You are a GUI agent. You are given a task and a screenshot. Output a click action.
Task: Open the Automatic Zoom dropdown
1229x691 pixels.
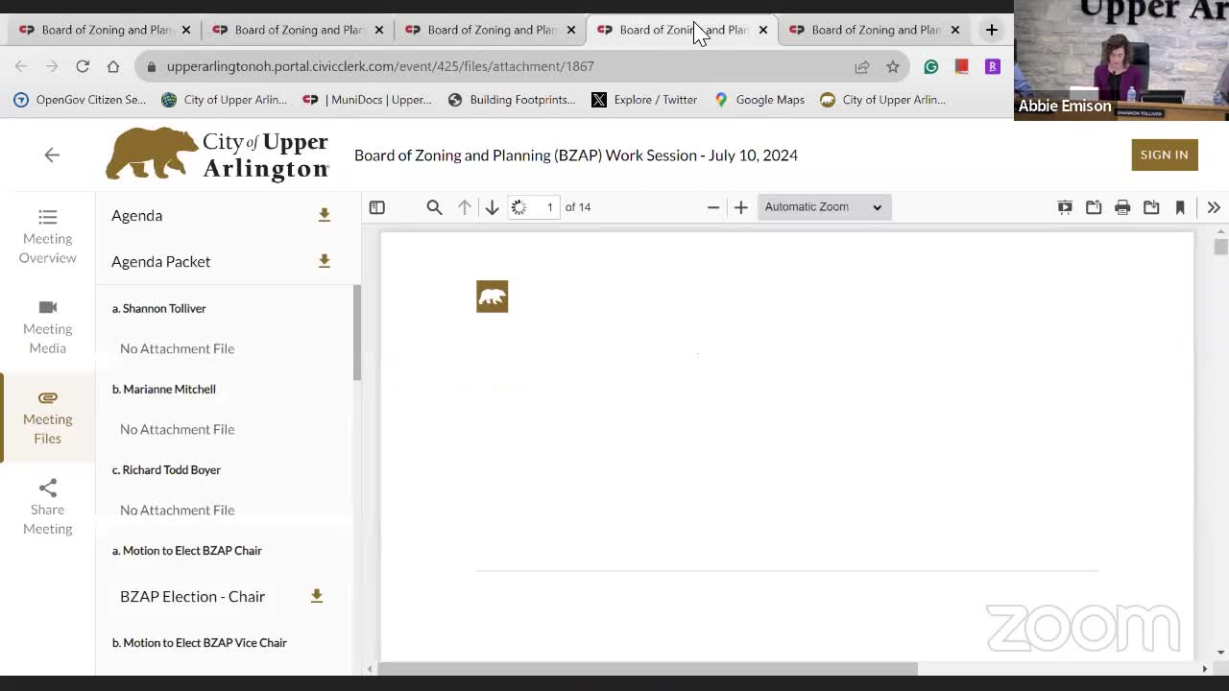(823, 207)
